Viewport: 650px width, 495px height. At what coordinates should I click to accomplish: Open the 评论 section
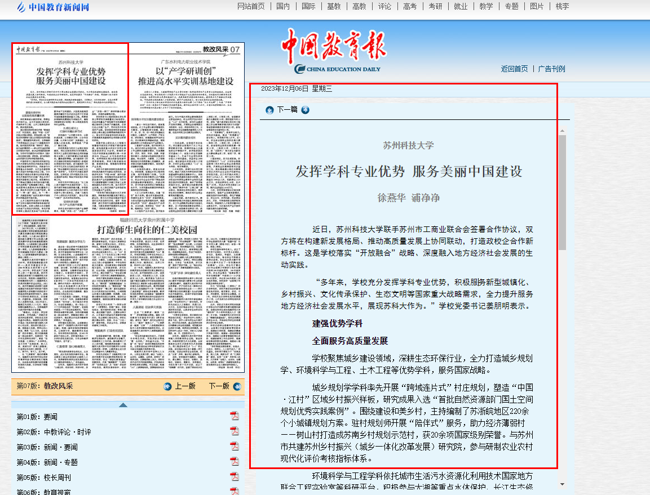384,6
